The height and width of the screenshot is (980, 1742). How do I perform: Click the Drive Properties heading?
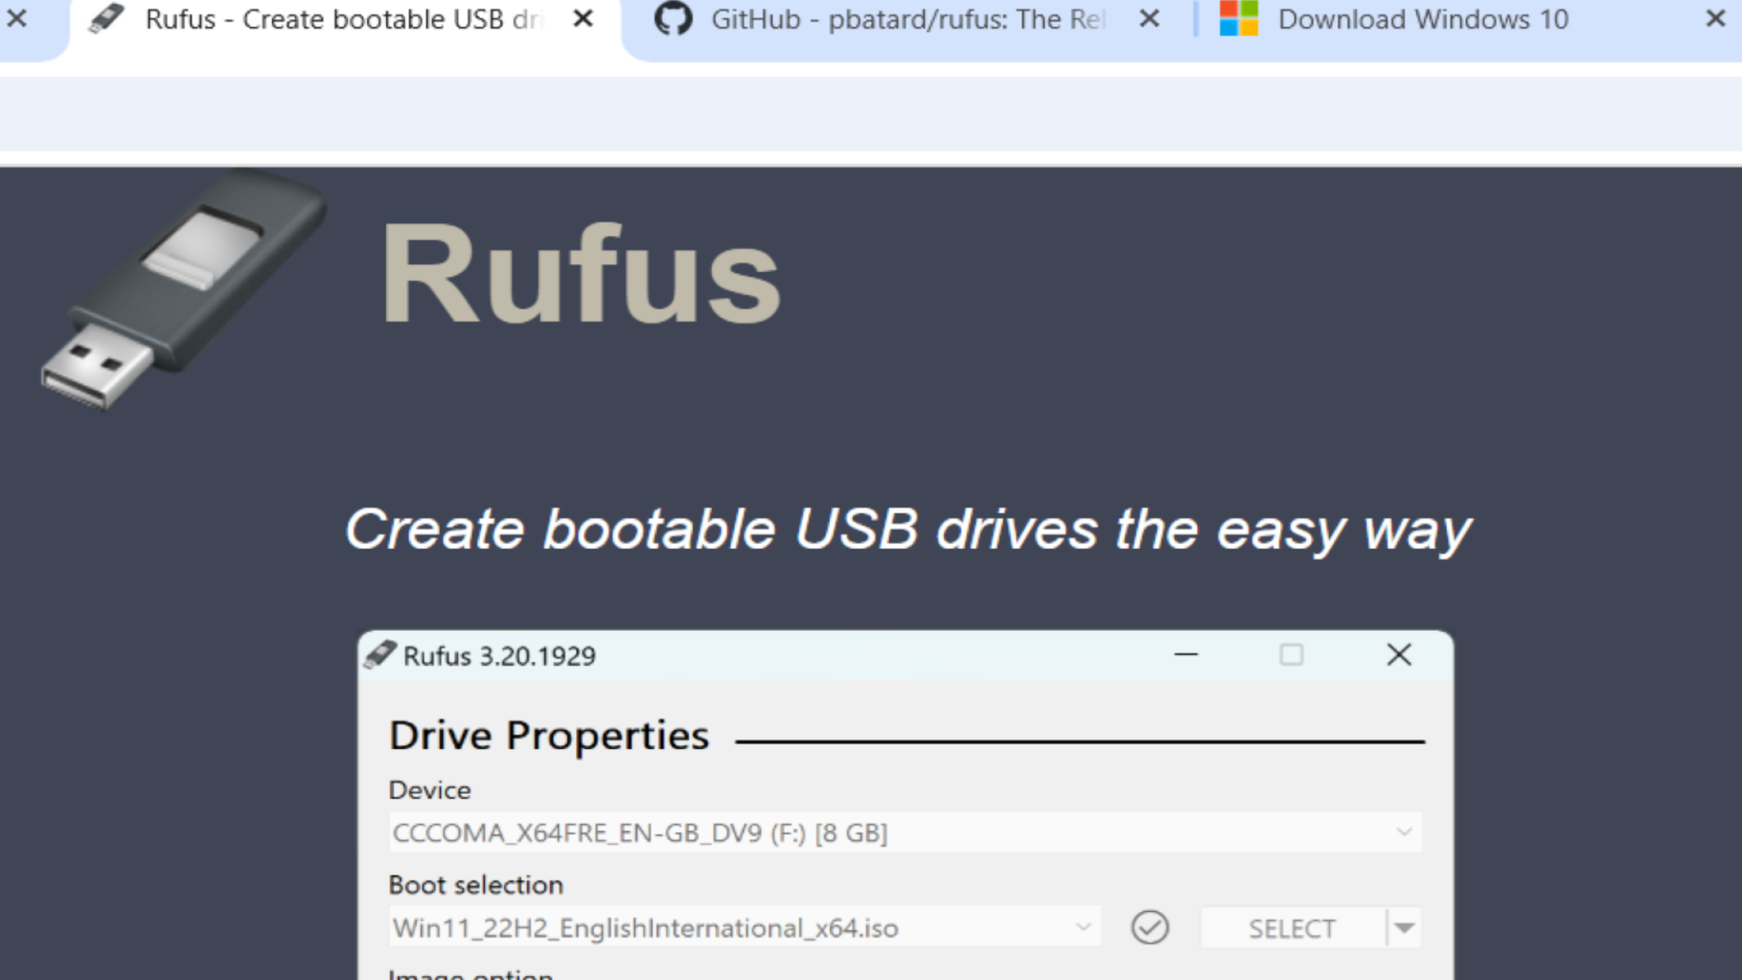point(549,736)
